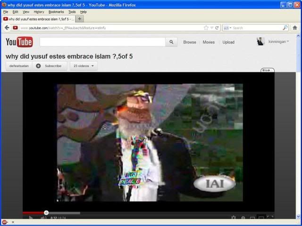The image size is (302, 226).
Task: Open the search engine selector dropdown
Action: [x=227, y=28]
